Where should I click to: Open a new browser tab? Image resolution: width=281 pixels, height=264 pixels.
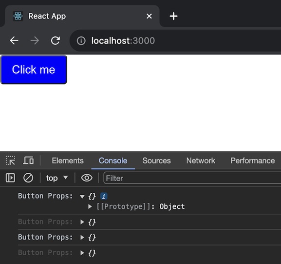point(173,16)
